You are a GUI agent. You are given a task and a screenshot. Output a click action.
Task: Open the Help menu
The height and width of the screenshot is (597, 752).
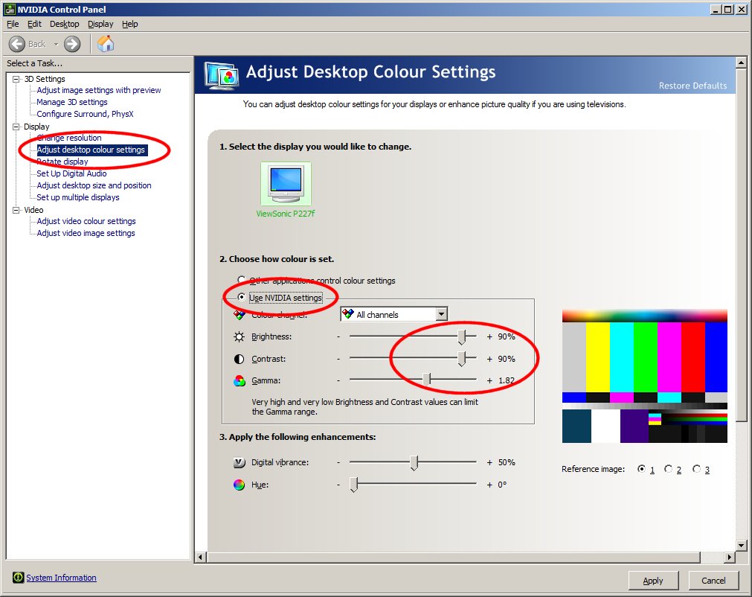(130, 24)
